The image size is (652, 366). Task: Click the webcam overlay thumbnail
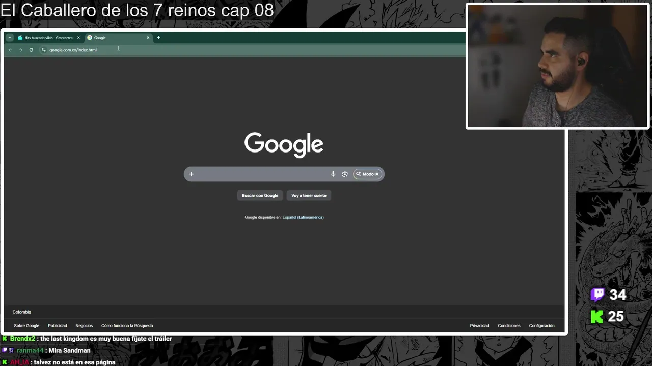(x=557, y=66)
